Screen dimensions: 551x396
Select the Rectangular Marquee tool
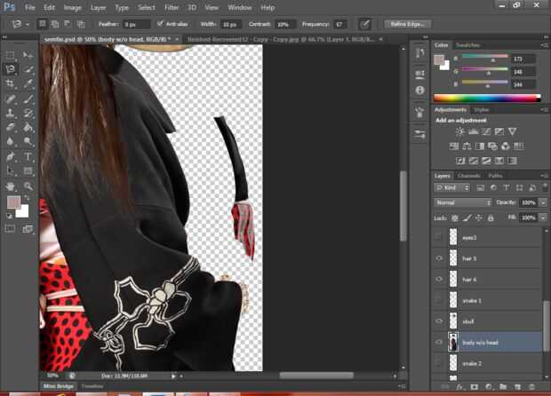[x=10, y=55]
